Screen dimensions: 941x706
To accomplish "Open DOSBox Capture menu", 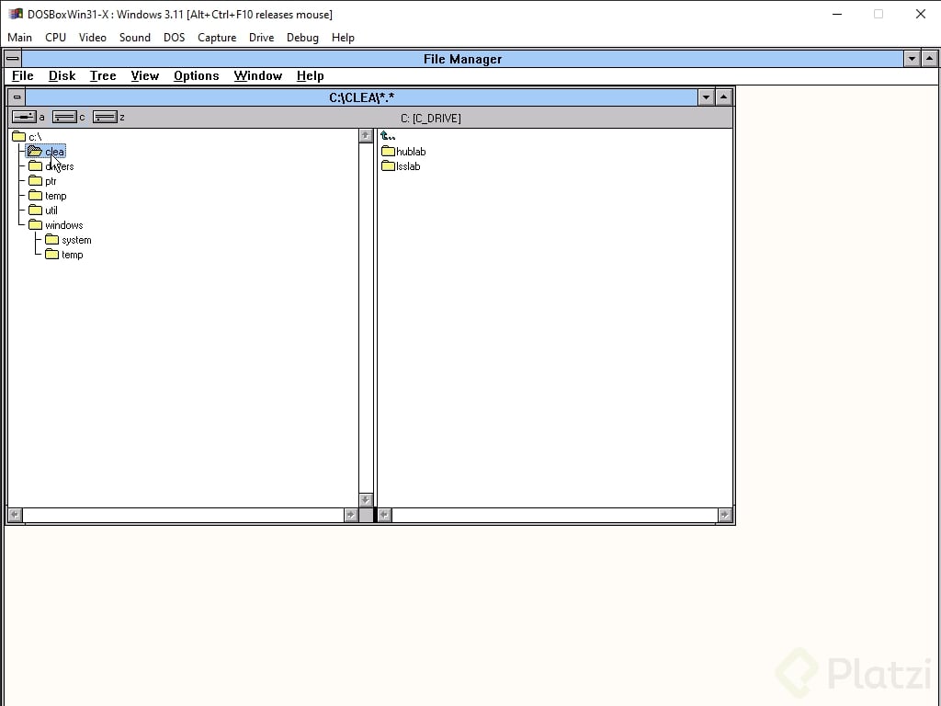I will (217, 37).
